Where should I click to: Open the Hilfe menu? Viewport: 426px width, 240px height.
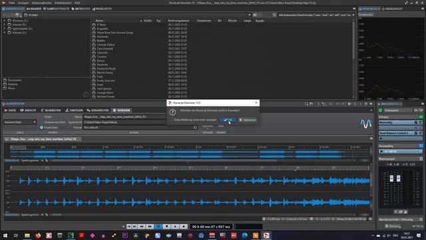coord(77,3)
